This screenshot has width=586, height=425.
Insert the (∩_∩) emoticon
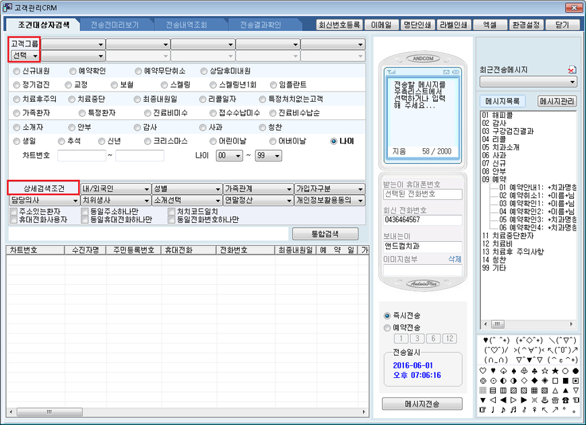(495, 360)
